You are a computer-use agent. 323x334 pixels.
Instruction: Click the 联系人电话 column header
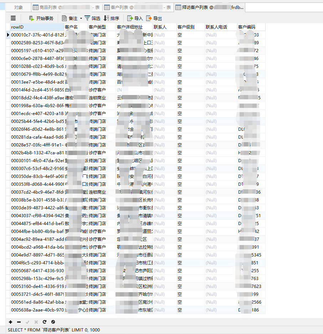216,27
